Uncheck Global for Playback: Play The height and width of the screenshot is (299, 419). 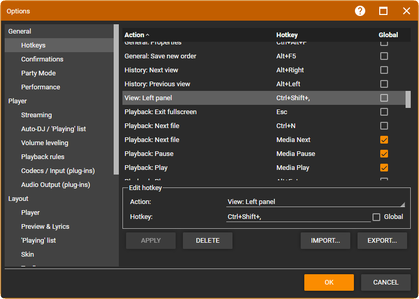384,168
